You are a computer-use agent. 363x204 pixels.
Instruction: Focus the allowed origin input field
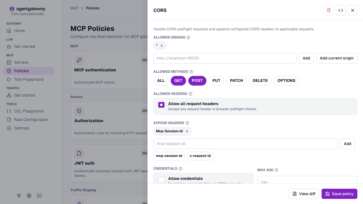point(225,58)
